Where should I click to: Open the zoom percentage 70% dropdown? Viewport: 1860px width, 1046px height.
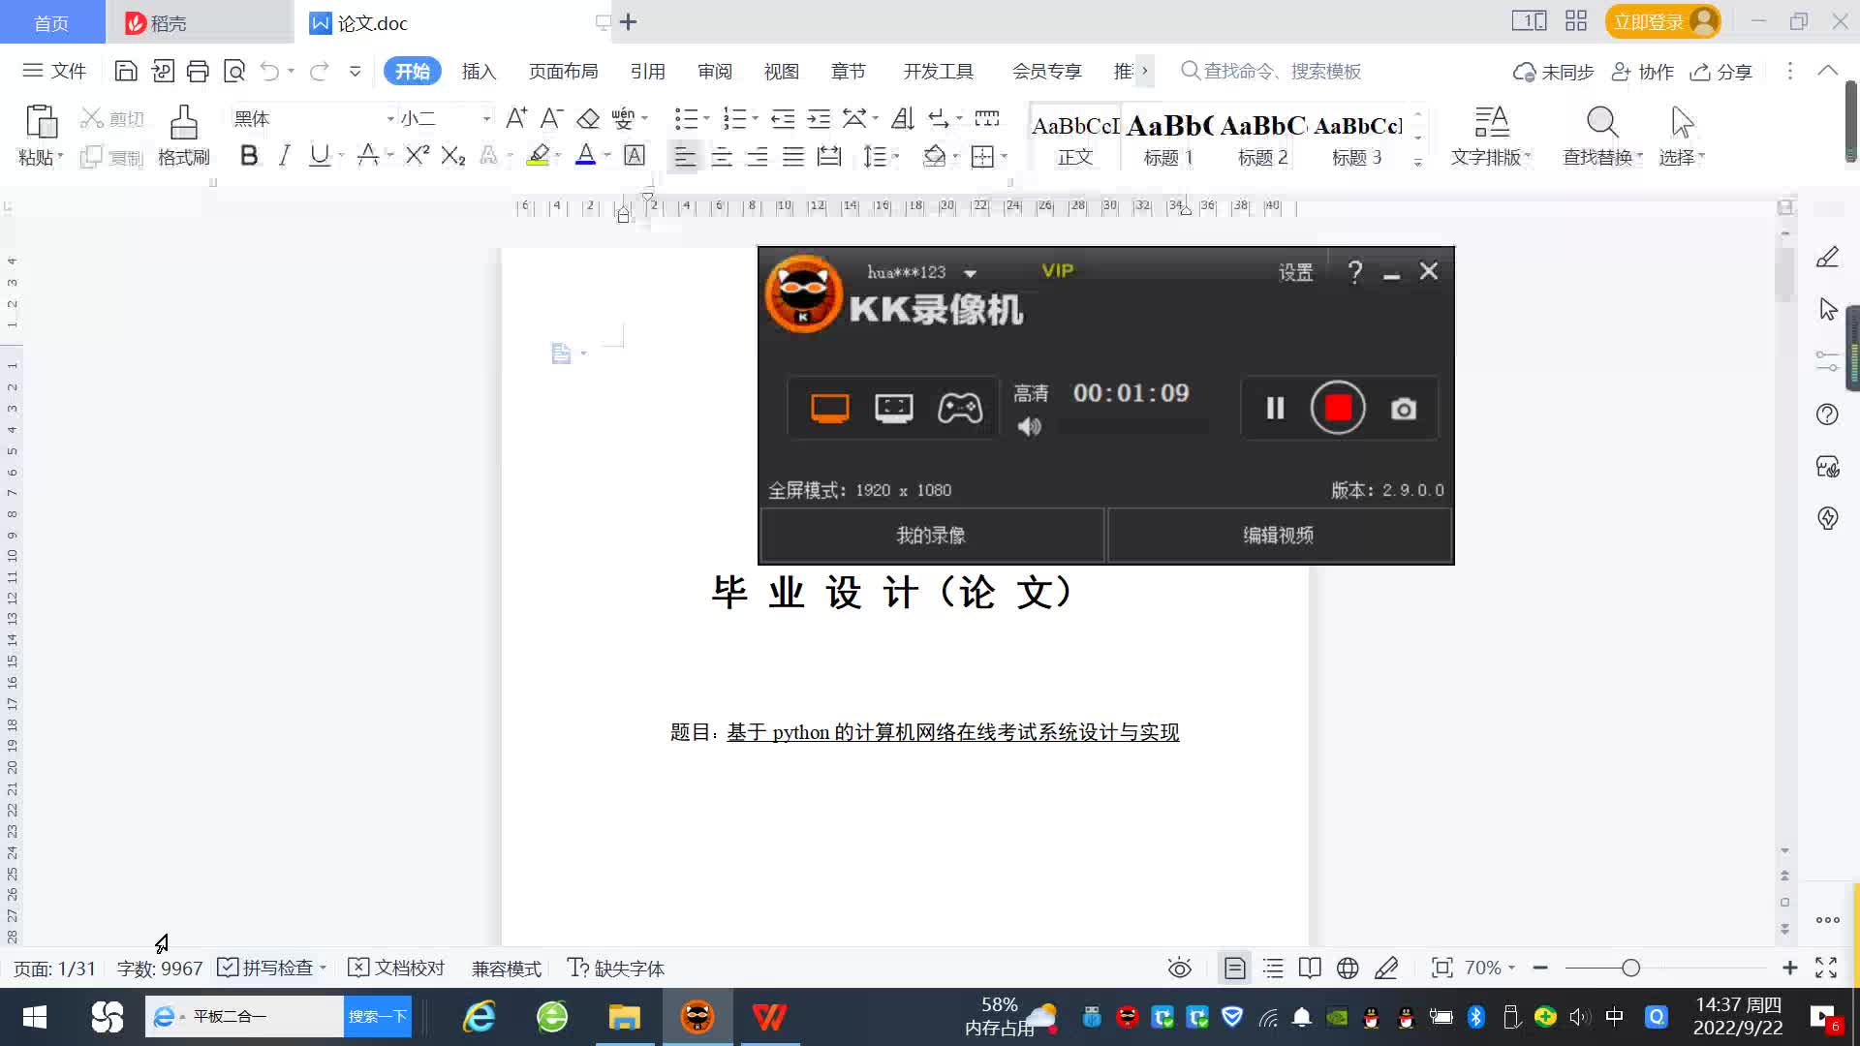click(x=1490, y=968)
